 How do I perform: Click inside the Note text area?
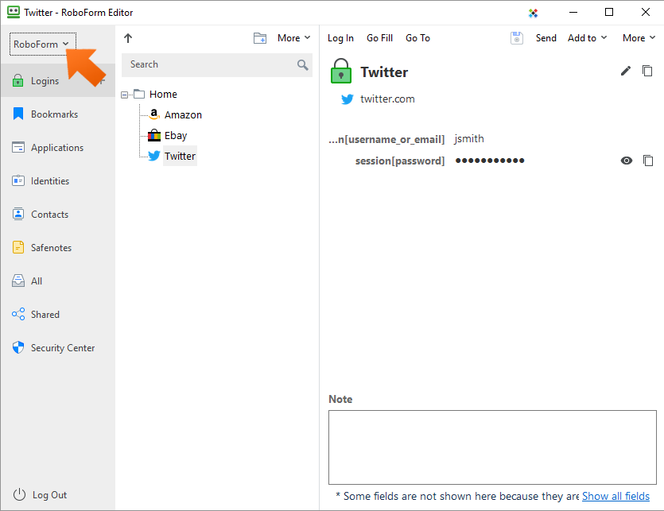click(x=492, y=447)
